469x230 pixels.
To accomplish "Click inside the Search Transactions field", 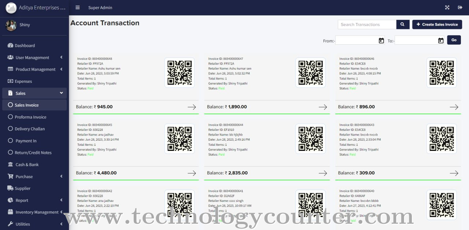I will (367, 25).
